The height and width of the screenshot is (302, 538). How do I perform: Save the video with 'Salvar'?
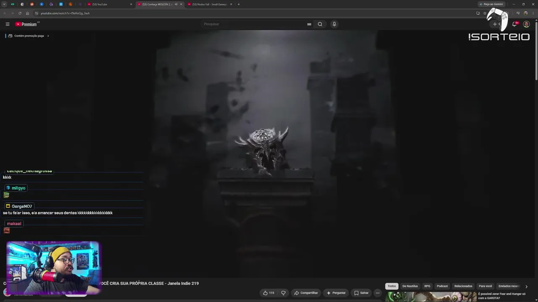point(361,293)
